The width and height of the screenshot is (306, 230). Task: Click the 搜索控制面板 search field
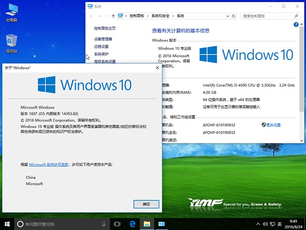268,16
